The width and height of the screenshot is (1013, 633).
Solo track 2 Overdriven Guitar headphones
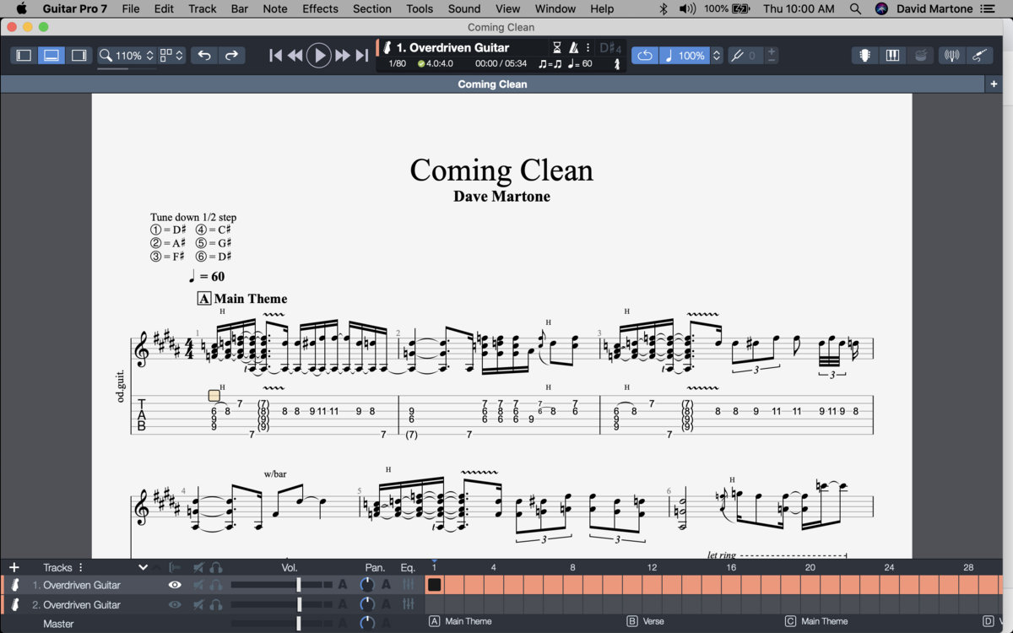click(217, 604)
